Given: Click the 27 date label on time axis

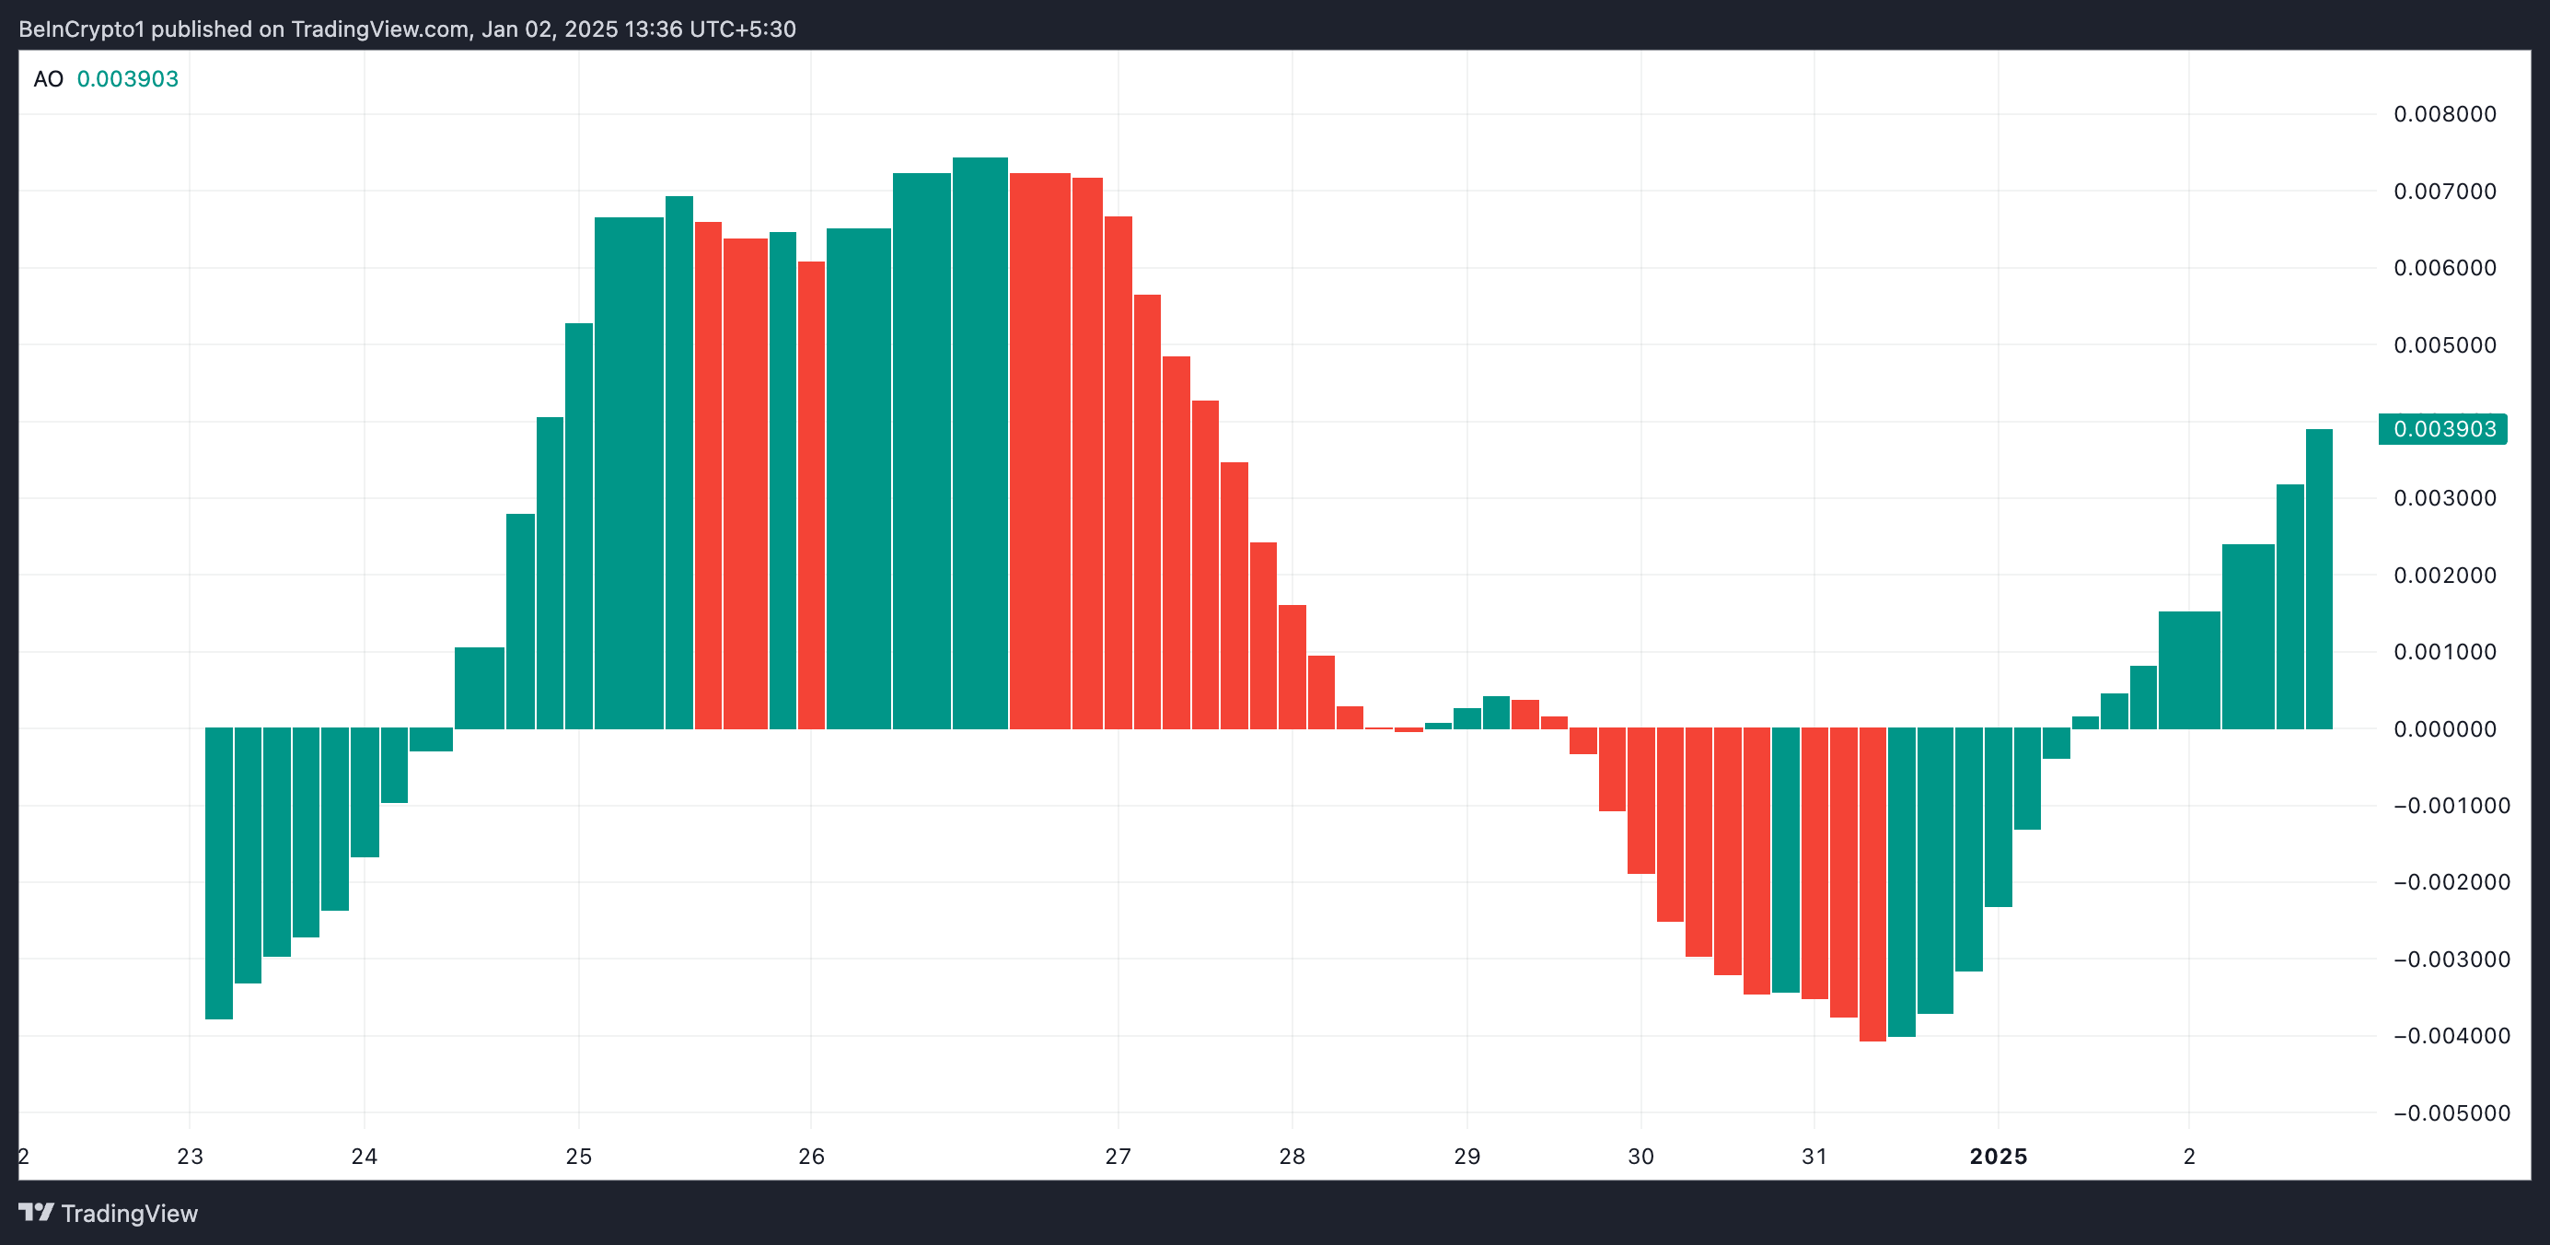Looking at the screenshot, I should tap(1118, 1156).
